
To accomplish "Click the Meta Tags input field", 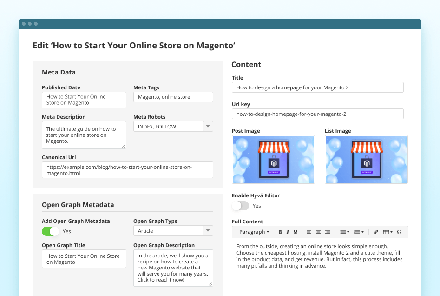I will point(173,97).
